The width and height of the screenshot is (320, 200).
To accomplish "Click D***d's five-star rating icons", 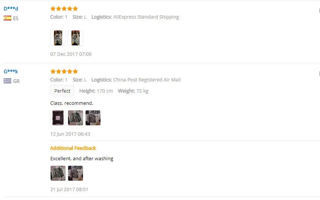I will coord(64,9).
